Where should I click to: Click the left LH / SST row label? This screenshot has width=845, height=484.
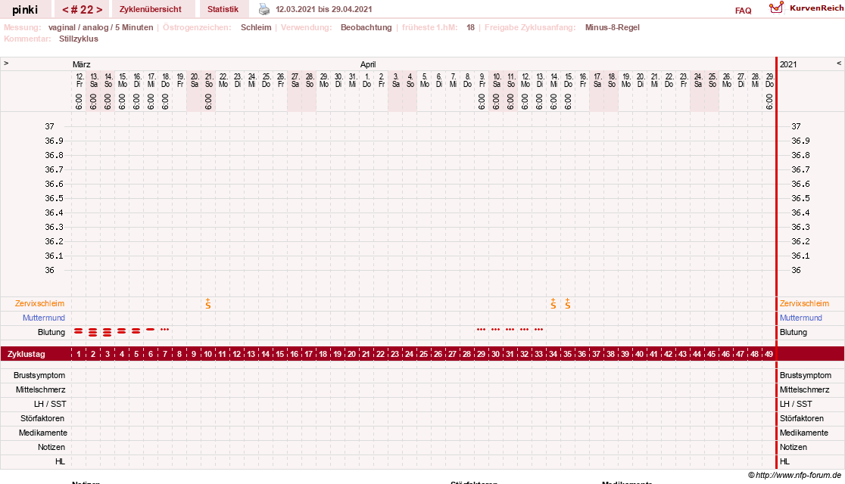[x=50, y=404]
